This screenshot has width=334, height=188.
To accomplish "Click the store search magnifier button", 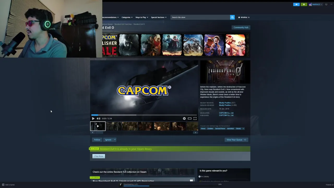I will 232,17.
